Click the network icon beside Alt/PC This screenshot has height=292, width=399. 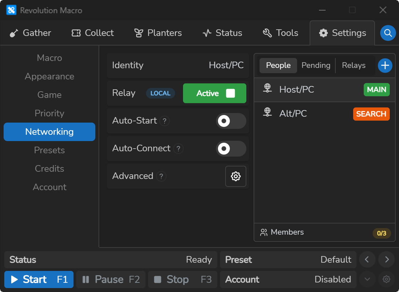[x=267, y=112]
